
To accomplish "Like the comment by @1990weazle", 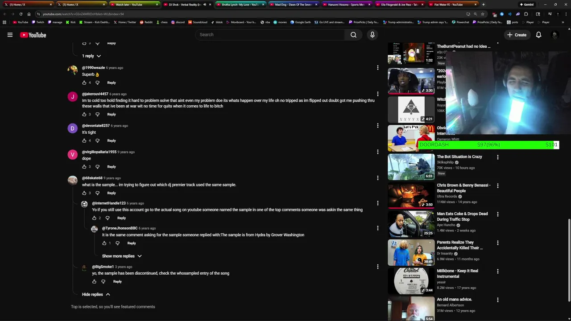I will [84, 82].
